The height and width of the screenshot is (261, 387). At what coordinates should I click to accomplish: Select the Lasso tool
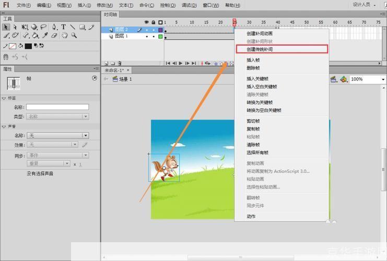pyautogui.click(x=43, y=27)
